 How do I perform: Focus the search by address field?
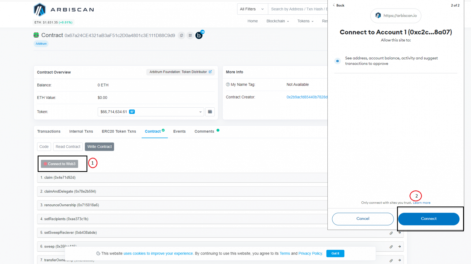[x=298, y=9]
